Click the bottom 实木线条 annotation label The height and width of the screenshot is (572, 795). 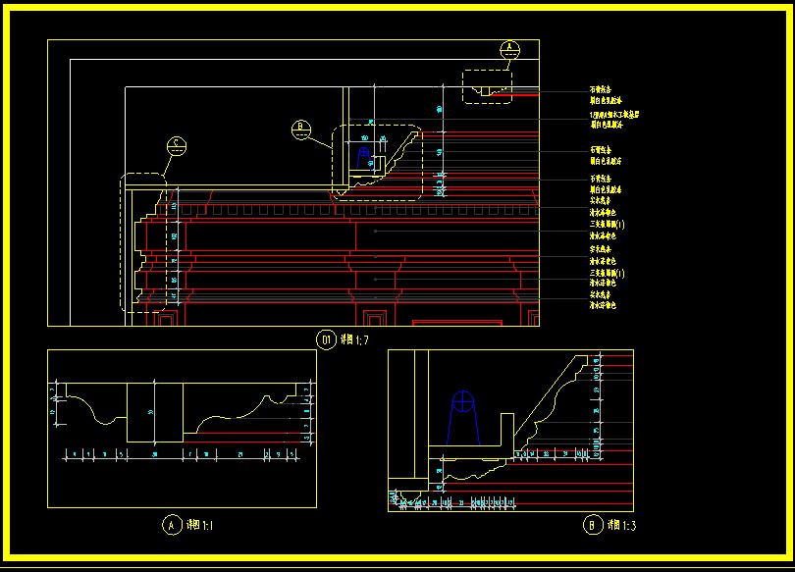601,294
